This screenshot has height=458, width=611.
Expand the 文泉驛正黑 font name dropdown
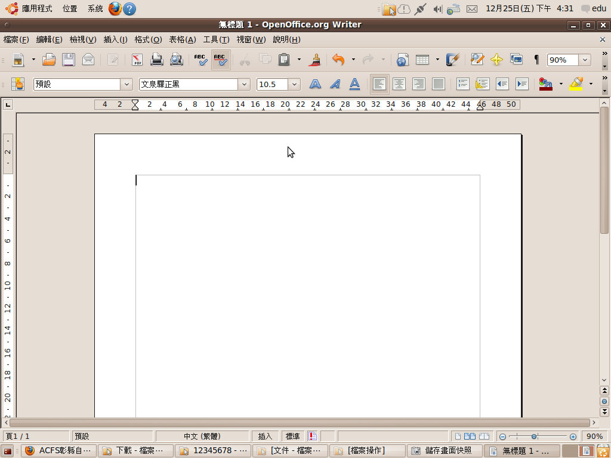click(x=244, y=84)
